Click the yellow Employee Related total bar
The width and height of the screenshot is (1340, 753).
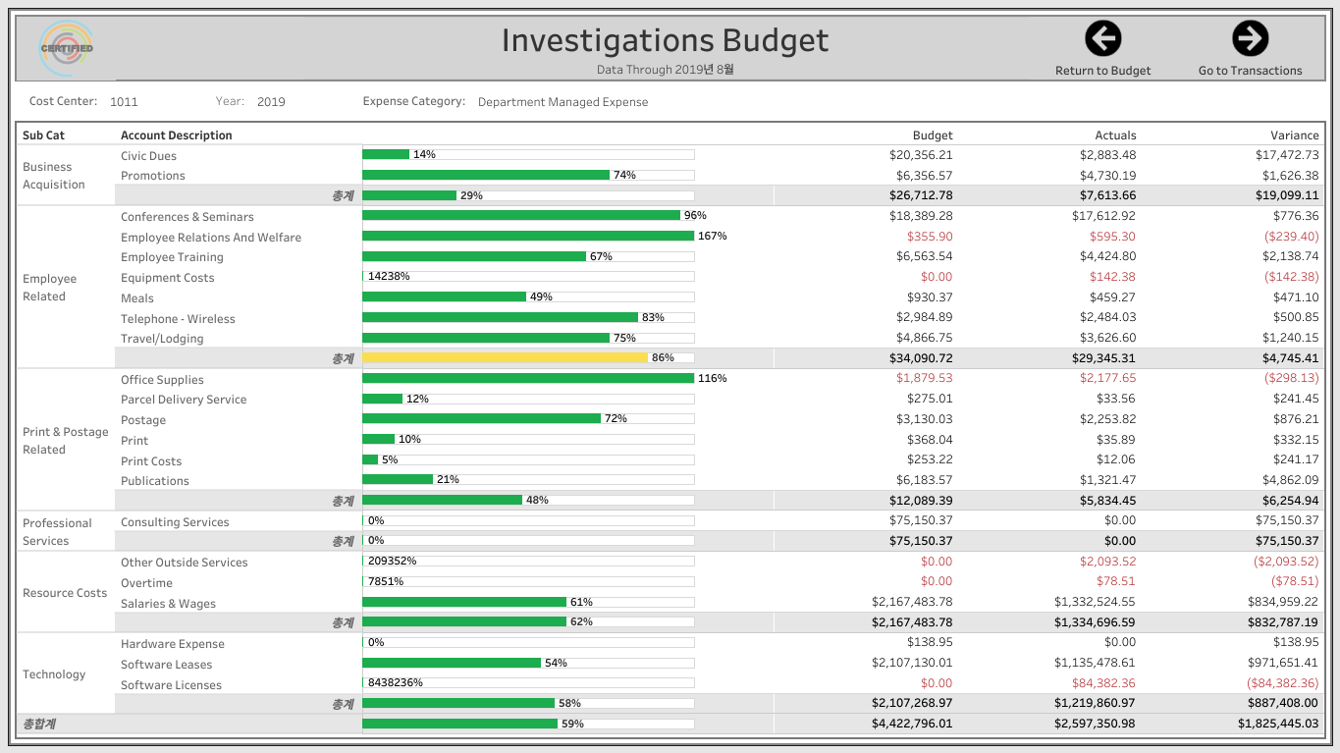pyautogui.click(x=505, y=358)
